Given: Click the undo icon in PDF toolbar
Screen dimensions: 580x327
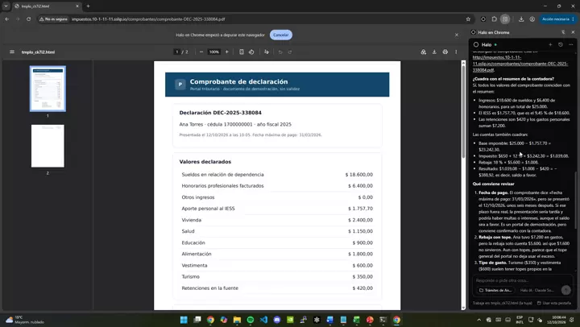Looking at the screenshot, I should 280,52.
